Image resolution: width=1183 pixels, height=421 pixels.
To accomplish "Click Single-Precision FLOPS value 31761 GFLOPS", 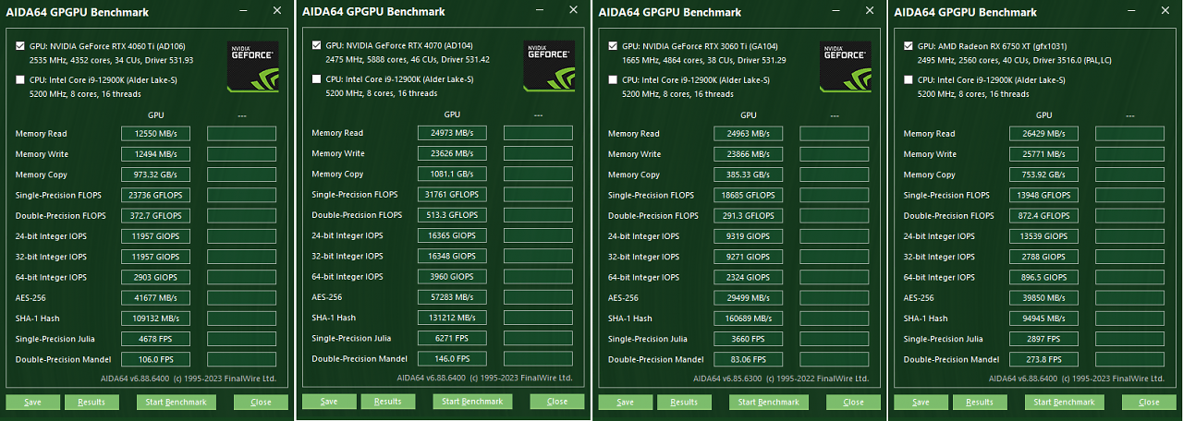I will pos(452,194).
